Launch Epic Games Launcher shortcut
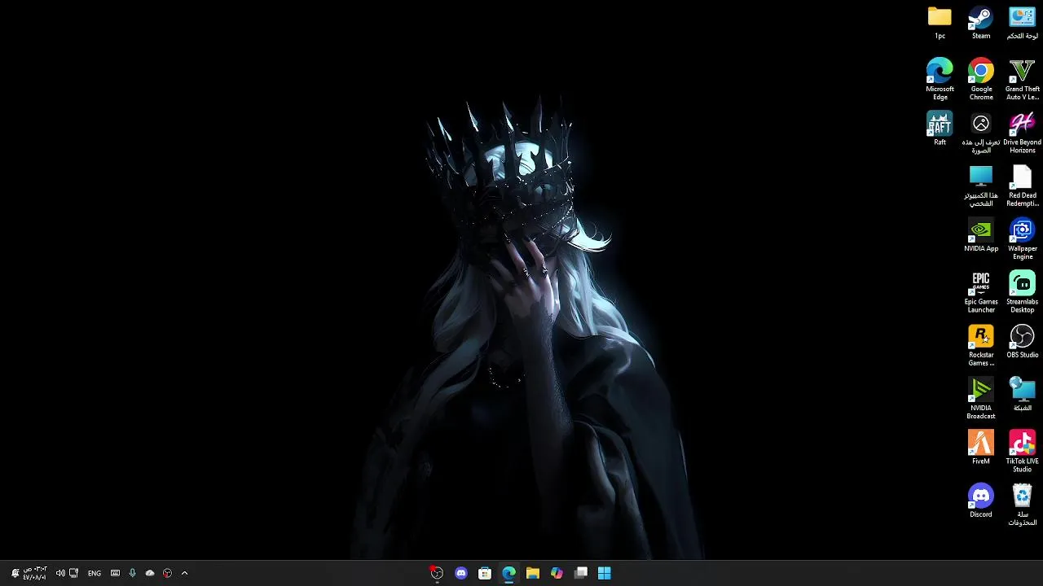 pos(981,292)
